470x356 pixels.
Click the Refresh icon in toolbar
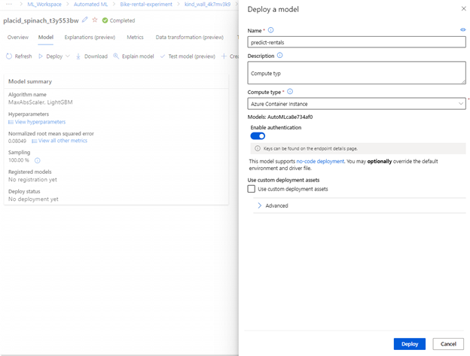tap(9, 56)
